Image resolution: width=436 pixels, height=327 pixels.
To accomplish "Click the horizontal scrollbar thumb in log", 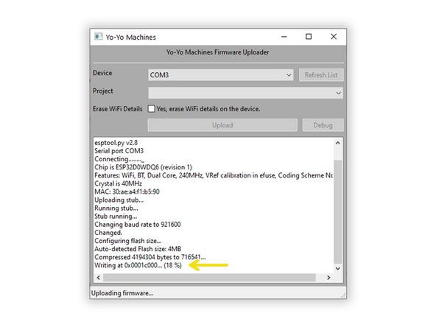I will click(209, 278).
